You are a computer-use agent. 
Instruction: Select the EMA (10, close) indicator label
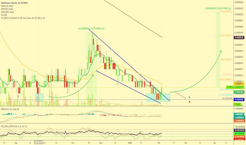click(x=7, y=6)
